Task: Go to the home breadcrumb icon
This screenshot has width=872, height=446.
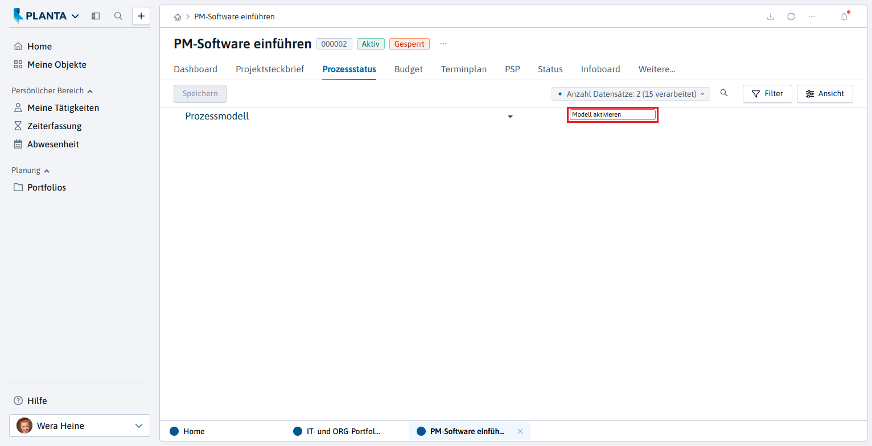Action: pos(178,17)
